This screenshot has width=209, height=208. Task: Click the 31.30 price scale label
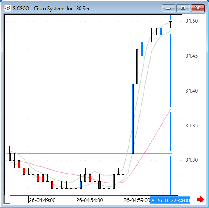192,160
